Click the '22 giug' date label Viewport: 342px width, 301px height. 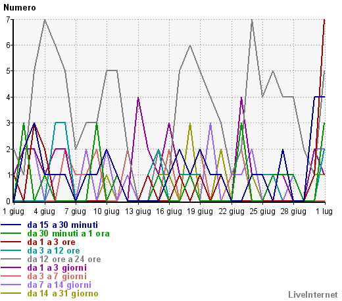click(x=232, y=211)
